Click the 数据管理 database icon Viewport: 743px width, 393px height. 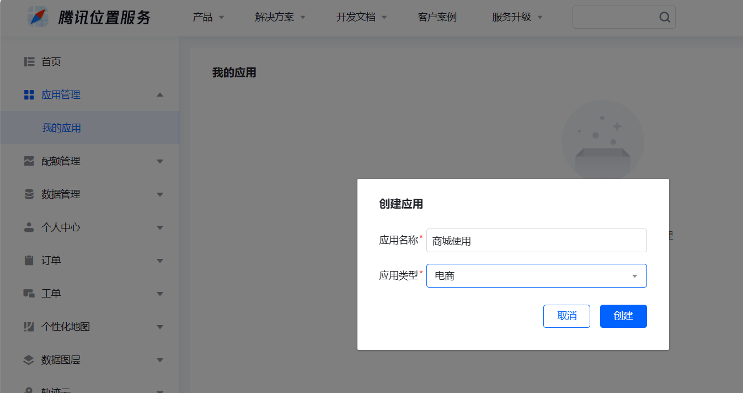29,194
